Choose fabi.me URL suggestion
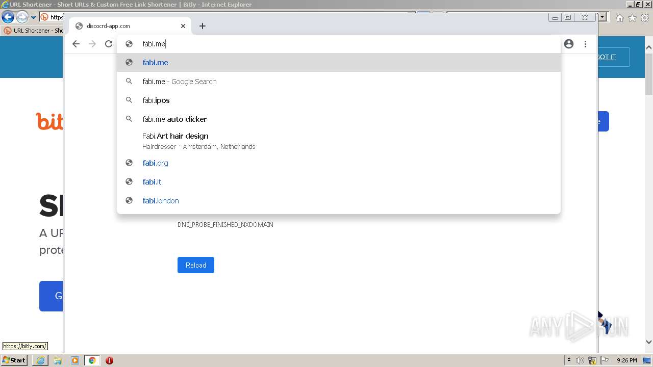 click(x=339, y=63)
